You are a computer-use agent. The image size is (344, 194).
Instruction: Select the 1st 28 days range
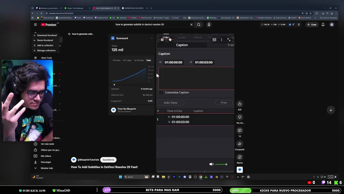[x=139, y=60]
